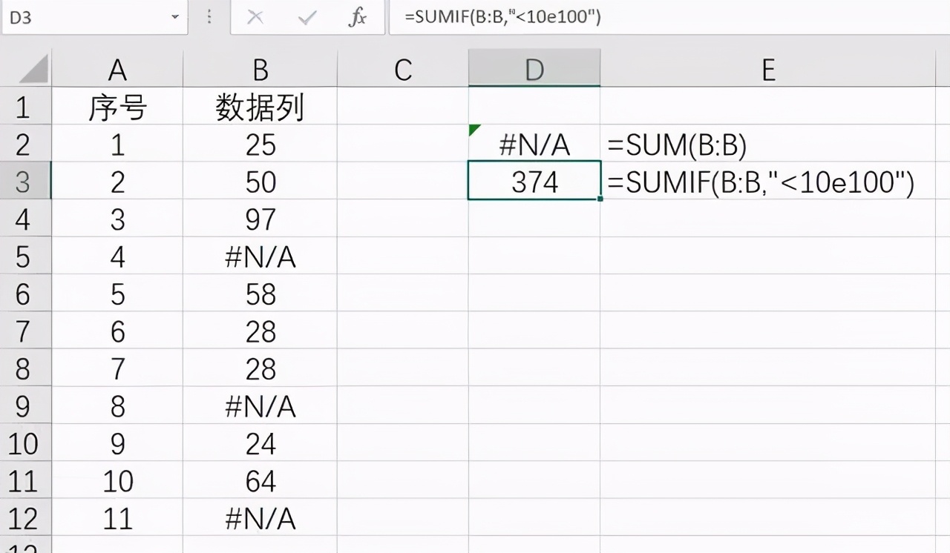Viewport: 950px width, 553px height.
Task: Click cell A10 with serial number 9
Action: point(117,443)
